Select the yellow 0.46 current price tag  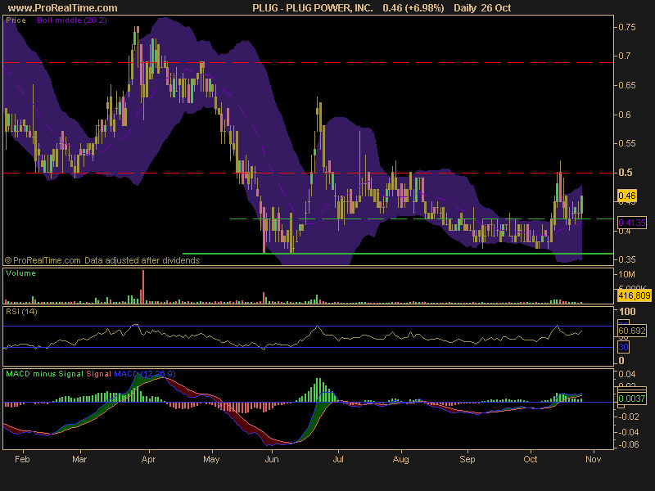click(627, 196)
